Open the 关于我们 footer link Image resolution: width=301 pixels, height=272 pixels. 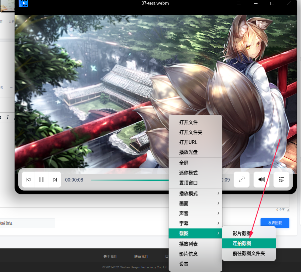tap(110, 256)
